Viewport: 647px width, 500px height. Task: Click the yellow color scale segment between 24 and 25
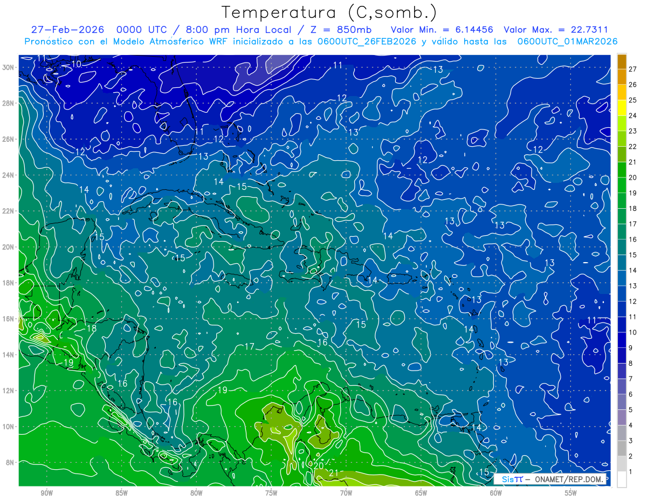pyautogui.click(x=622, y=107)
